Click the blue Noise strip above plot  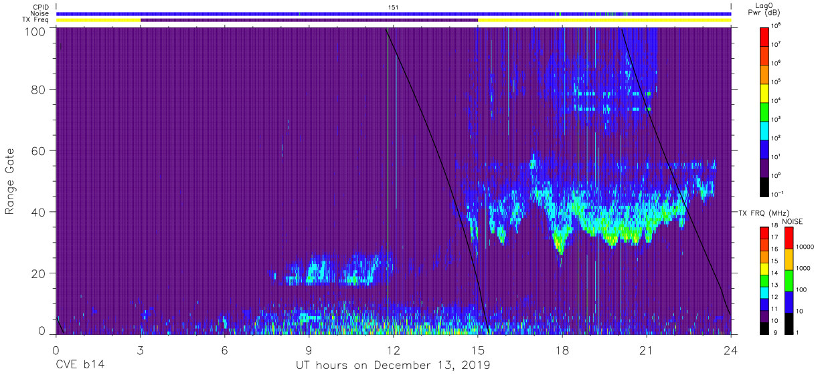[x=393, y=13]
